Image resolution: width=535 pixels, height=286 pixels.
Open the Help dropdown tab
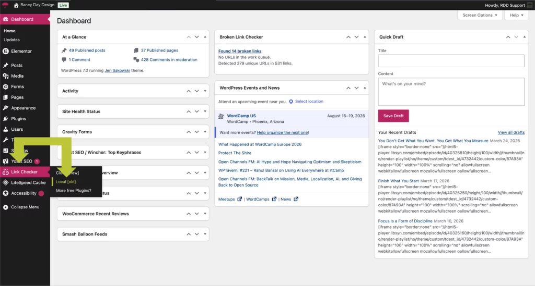517,15
